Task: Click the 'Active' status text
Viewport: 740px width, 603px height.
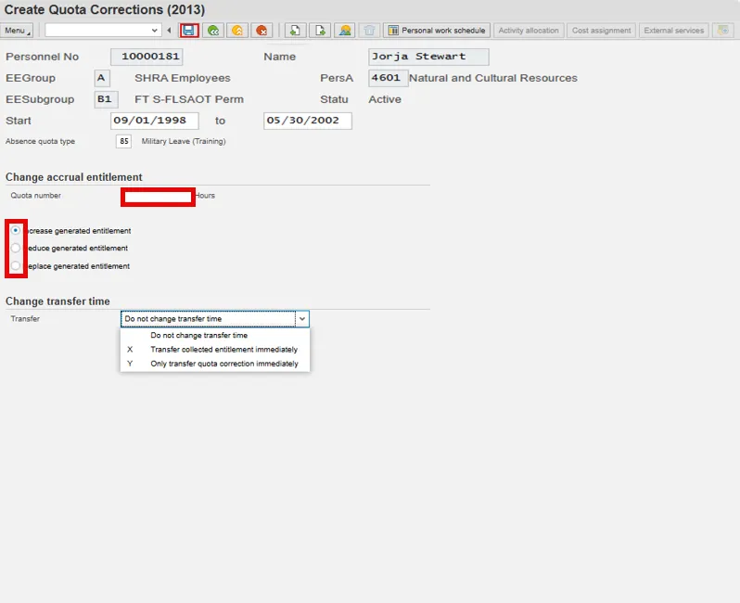Action: click(385, 99)
